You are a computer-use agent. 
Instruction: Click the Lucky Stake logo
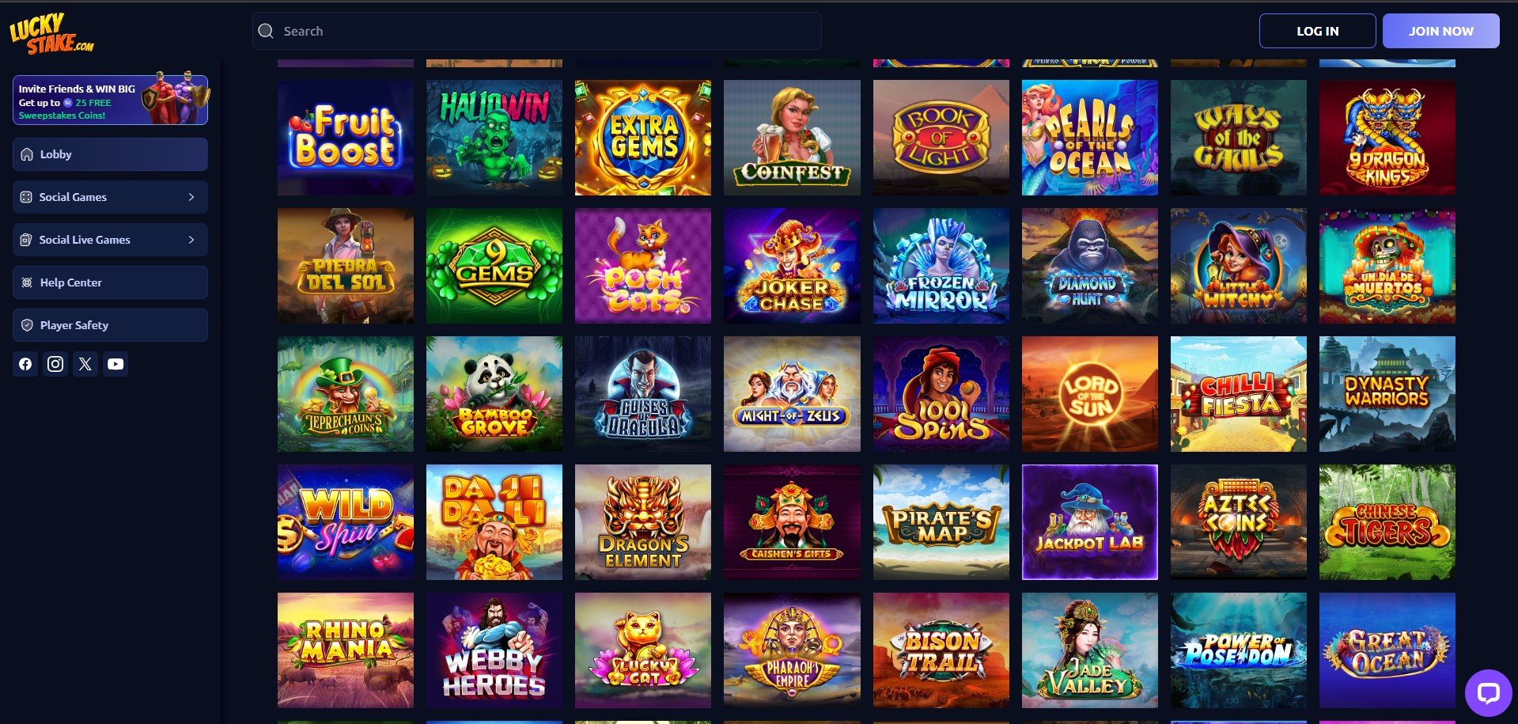point(51,34)
